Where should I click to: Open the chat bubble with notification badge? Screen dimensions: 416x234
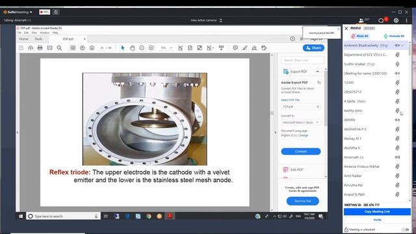click(x=382, y=20)
